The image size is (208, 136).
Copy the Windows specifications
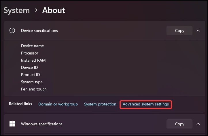[179, 124]
